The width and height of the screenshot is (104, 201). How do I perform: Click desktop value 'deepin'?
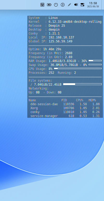tap(54, 30)
